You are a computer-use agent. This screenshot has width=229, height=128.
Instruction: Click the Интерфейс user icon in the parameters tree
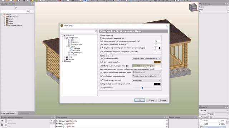point(65,36)
